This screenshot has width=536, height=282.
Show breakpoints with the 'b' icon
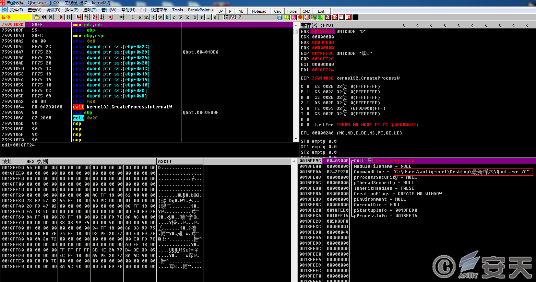pyautogui.click(x=195, y=17)
